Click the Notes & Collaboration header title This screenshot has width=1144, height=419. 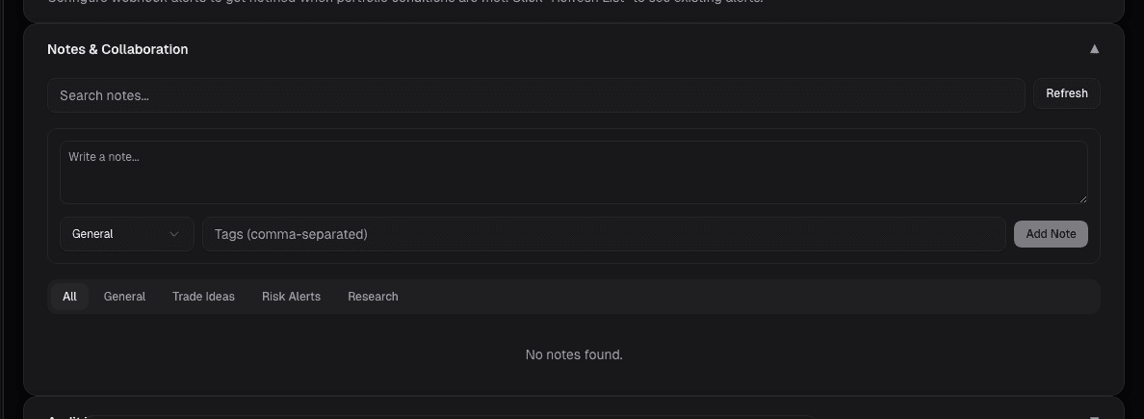click(x=117, y=49)
